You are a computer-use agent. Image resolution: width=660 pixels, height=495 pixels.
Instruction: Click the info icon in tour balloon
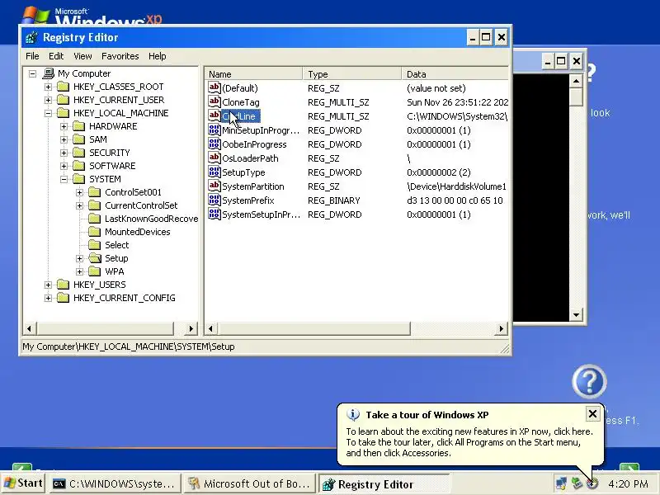353,415
